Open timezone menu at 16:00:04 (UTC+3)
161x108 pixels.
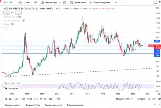[124, 99]
